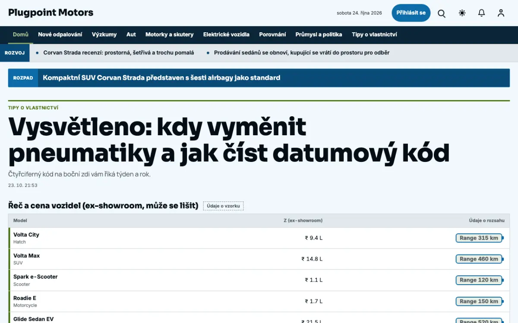
Task: Click the Řeč a cena vozidel heading
Action: click(103, 206)
